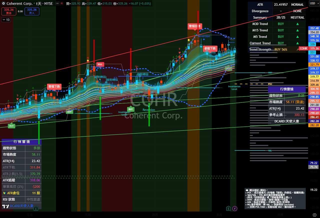Click the red SELL signal label
Screen dimensions: 320x218
pos(100,64)
